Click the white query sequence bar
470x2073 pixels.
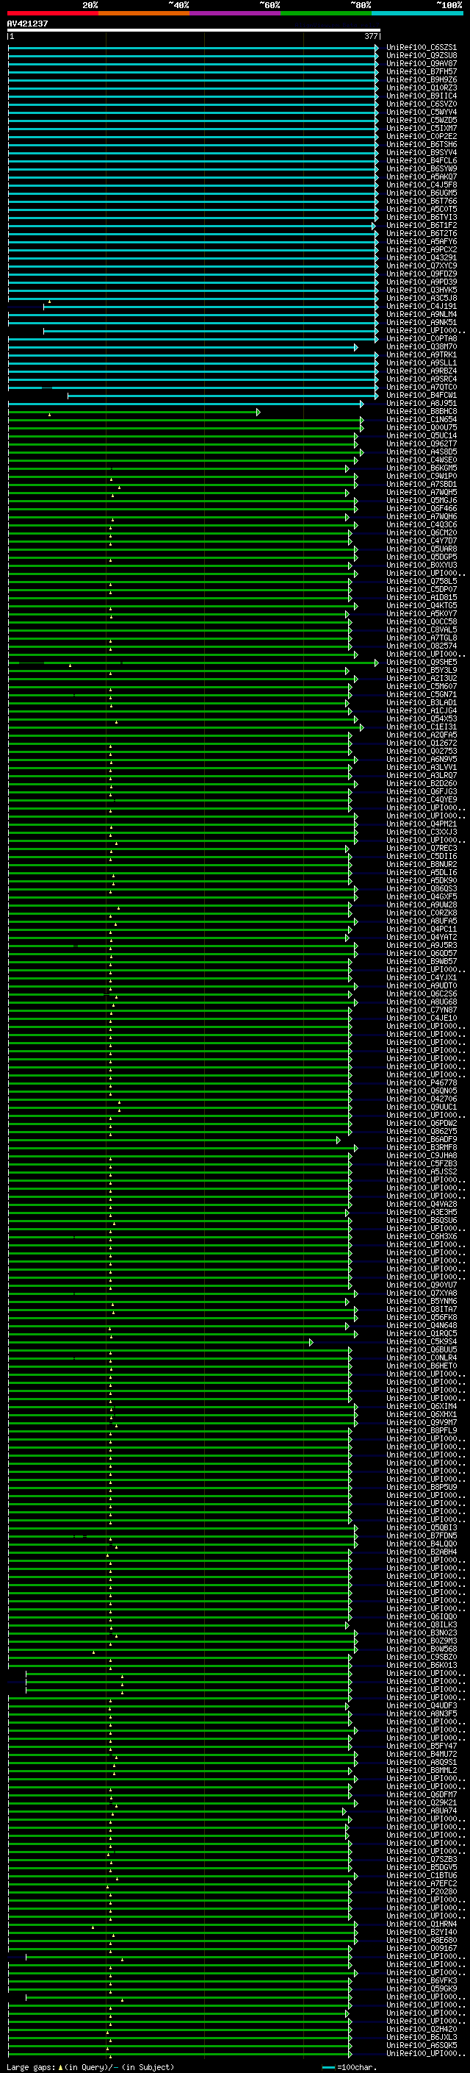(x=194, y=29)
